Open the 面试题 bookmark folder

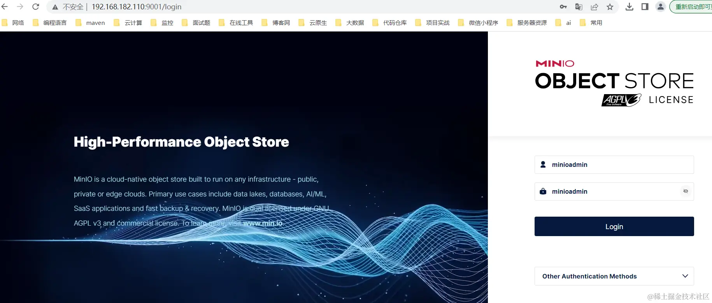[196, 23]
